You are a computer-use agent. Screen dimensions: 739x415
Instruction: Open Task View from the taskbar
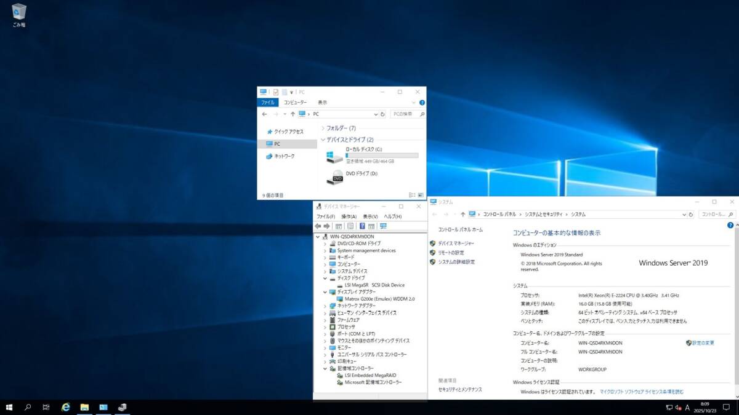click(46, 407)
